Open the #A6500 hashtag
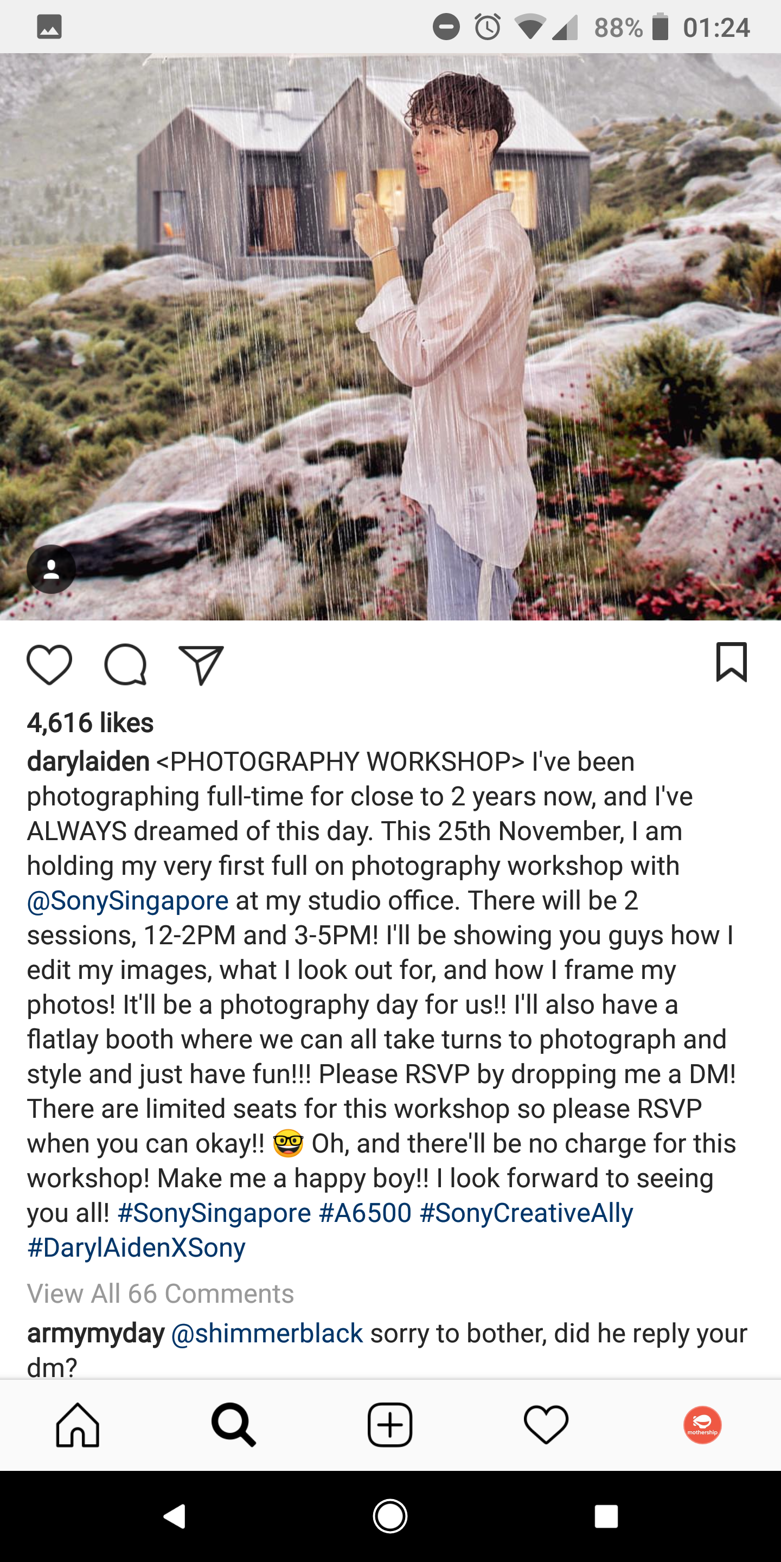Screen dimensions: 781x1562 tap(365, 1213)
